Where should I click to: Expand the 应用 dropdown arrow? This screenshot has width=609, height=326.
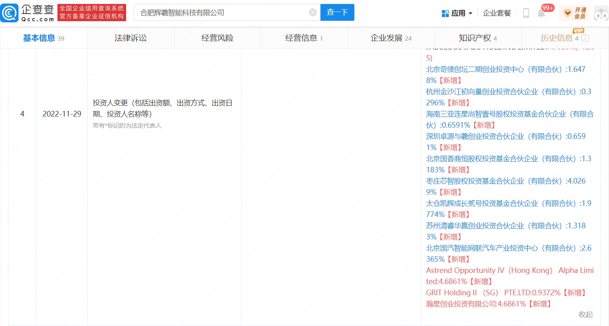click(x=471, y=13)
